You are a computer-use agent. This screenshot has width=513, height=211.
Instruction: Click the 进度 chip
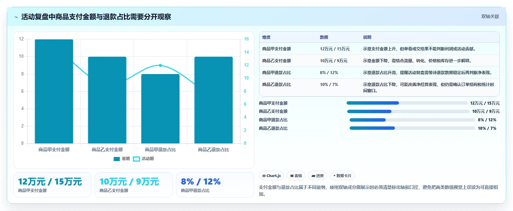318,176
